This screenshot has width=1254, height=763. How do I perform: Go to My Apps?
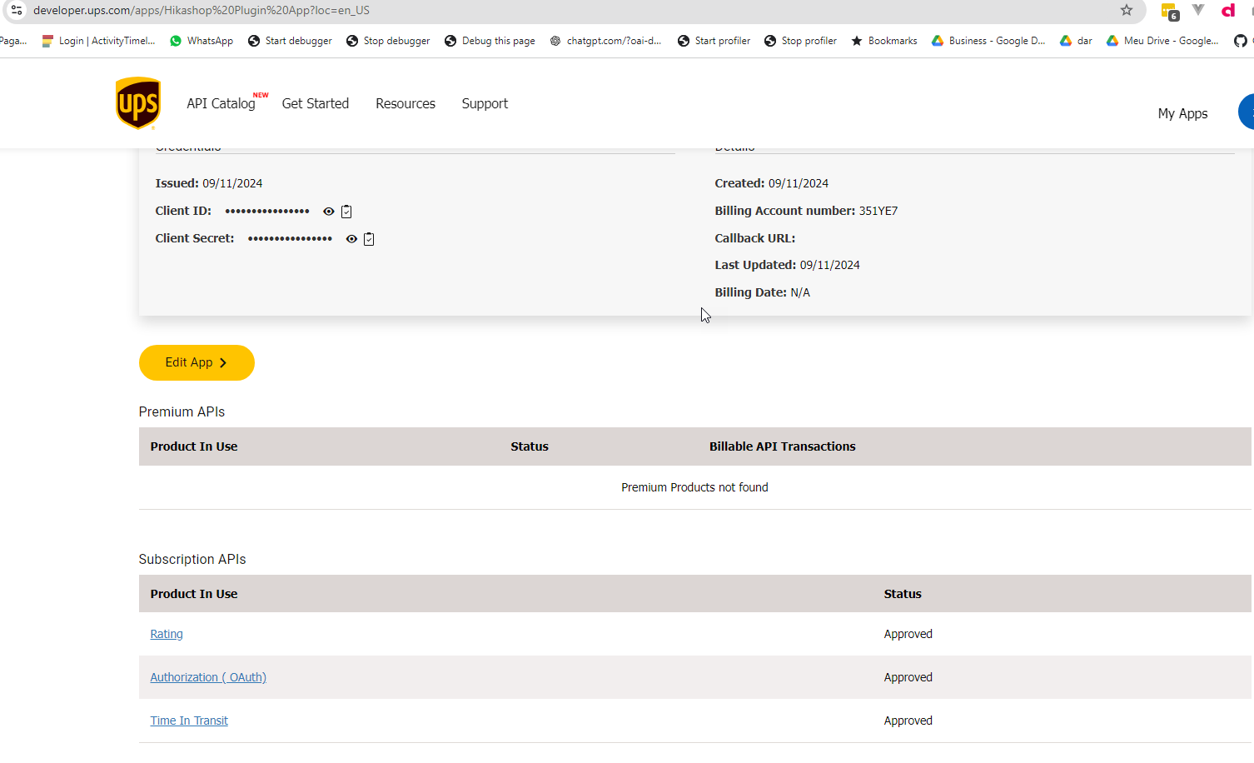coord(1182,113)
